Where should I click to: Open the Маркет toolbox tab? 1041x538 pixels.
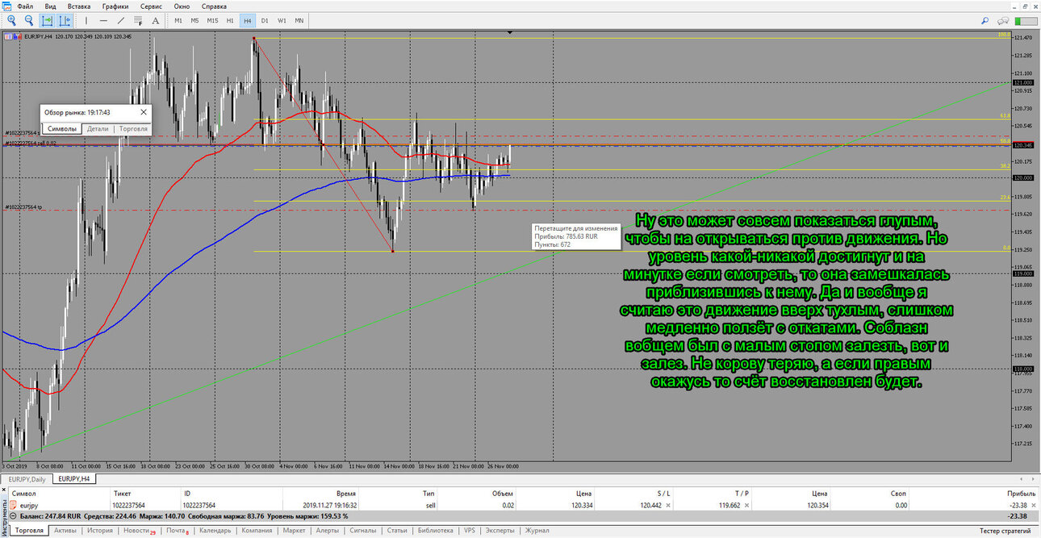[x=295, y=531]
